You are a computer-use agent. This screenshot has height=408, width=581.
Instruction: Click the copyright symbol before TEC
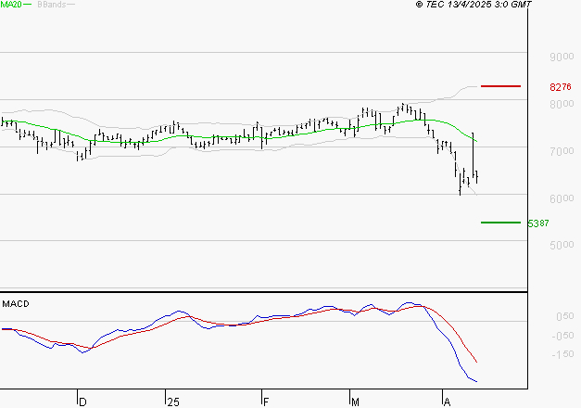point(420,6)
